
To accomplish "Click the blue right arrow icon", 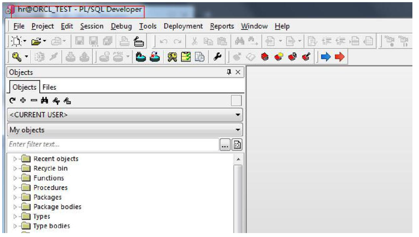I will point(326,57).
